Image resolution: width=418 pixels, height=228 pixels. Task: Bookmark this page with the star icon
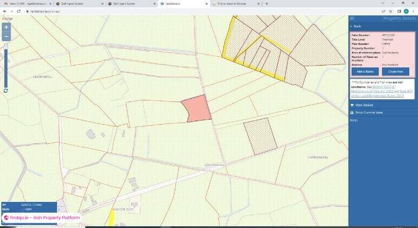[391, 11]
